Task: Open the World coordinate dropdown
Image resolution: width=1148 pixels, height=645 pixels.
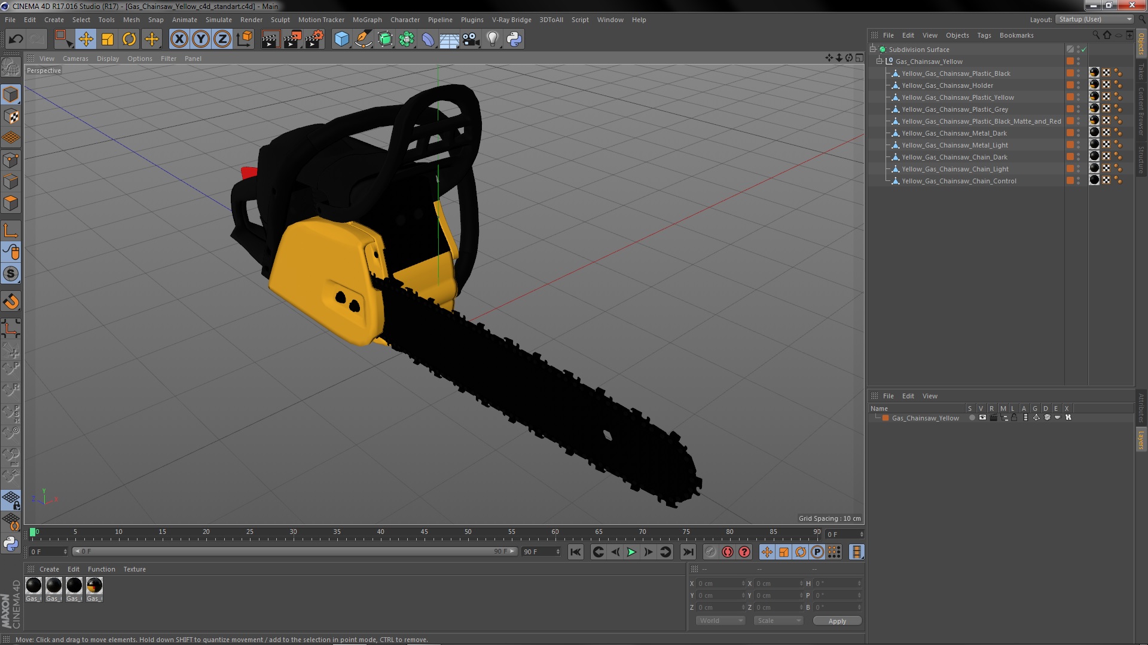Action: [720, 621]
